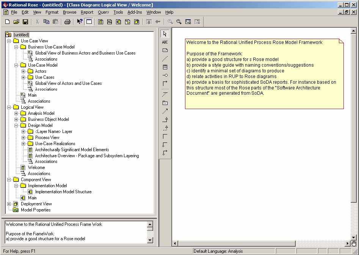359x255 pixels.
Task: Expand the Actors folder
Action: pos(24,71)
